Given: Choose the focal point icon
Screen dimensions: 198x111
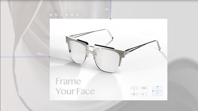Looking at the screenshot, I should click(61, 15).
